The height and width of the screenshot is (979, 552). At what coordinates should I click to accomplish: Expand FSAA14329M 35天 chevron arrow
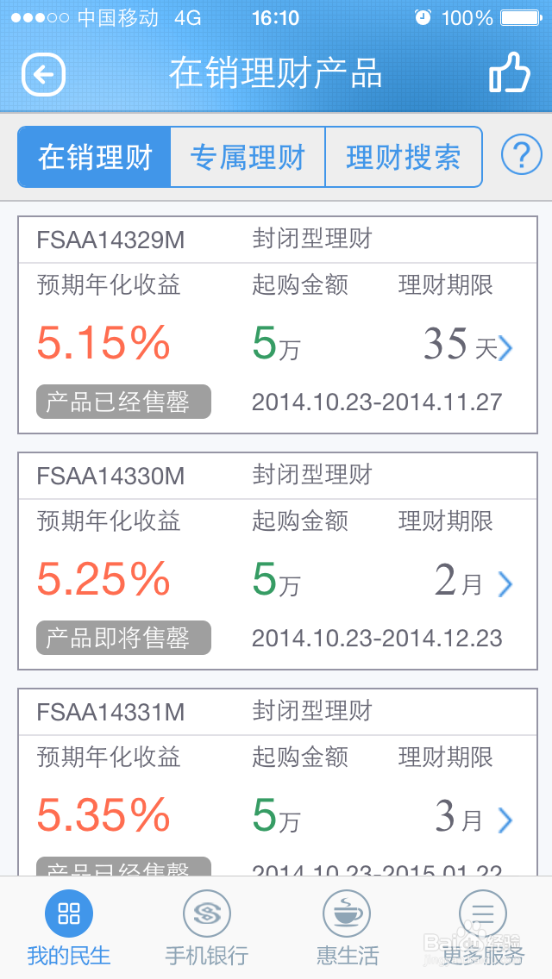(x=505, y=348)
